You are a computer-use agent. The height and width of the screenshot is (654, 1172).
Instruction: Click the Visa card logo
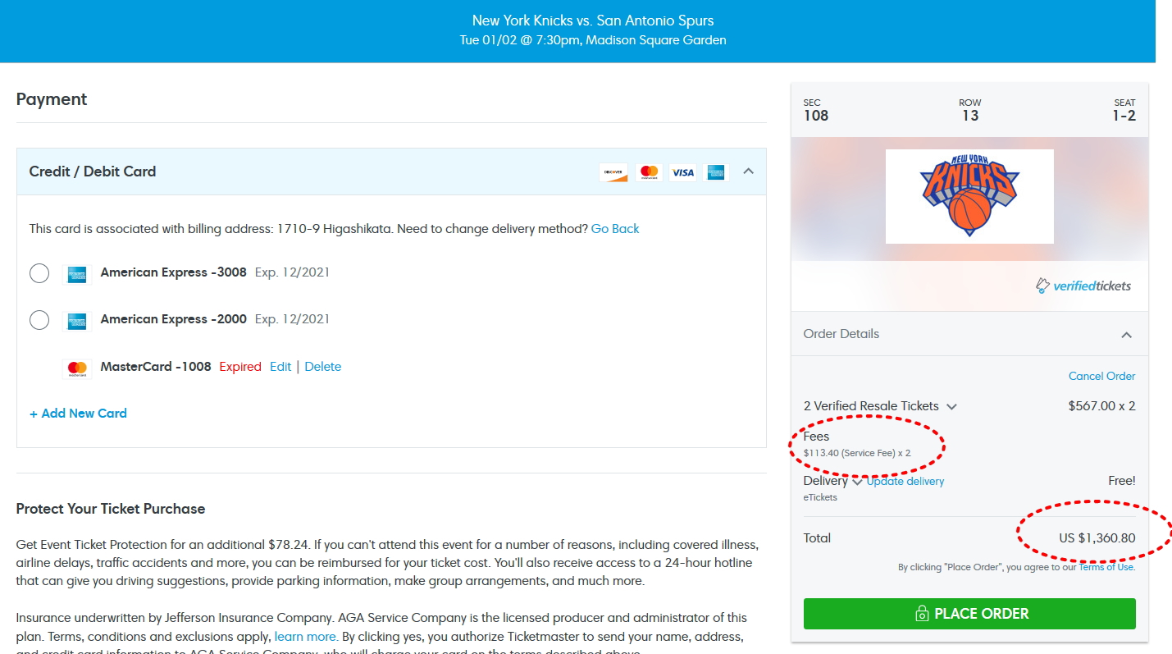(x=682, y=172)
